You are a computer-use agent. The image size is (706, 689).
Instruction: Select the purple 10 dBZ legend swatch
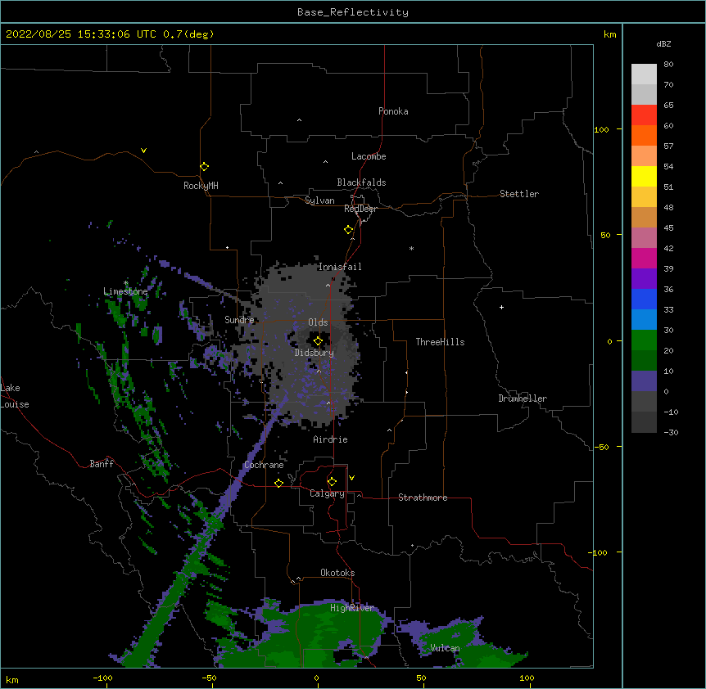[x=644, y=381]
